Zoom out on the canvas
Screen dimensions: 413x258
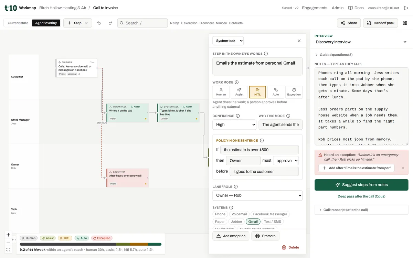pyautogui.click(x=8, y=242)
